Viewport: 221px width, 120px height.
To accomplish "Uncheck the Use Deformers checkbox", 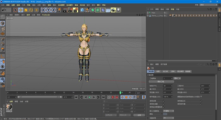I will click(201, 104).
